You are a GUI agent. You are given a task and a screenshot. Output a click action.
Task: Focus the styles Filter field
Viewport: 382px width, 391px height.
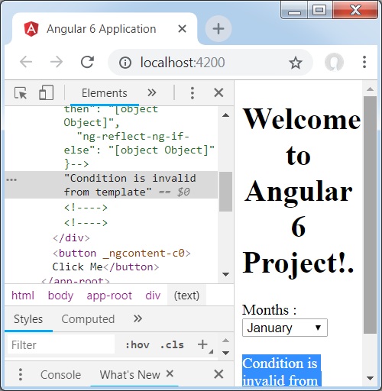click(61, 345)
